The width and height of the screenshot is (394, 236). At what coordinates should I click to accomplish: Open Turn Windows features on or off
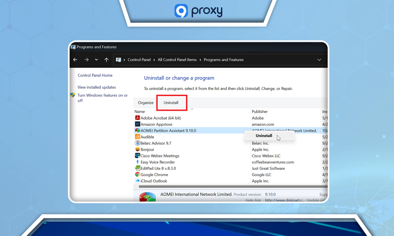[102, 95]
